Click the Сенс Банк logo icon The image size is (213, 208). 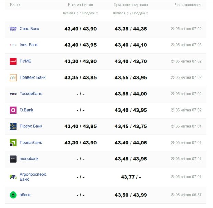[x=13, y=29]
